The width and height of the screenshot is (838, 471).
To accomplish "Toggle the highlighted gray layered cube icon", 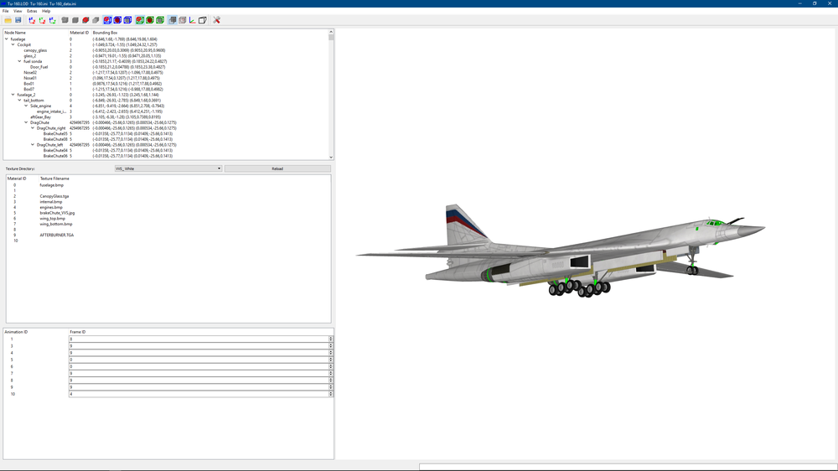I will [172, 20].
